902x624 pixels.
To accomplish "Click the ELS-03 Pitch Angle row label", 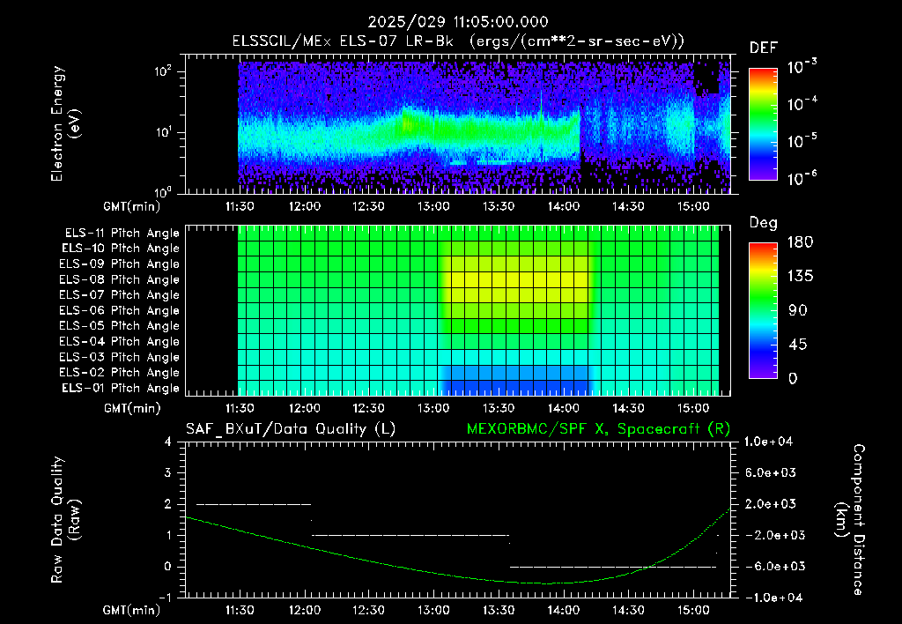I will pyautogui.click(x=120, y=358).
